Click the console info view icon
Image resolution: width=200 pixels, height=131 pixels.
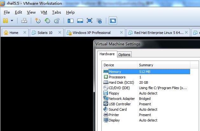coord(99,21)
